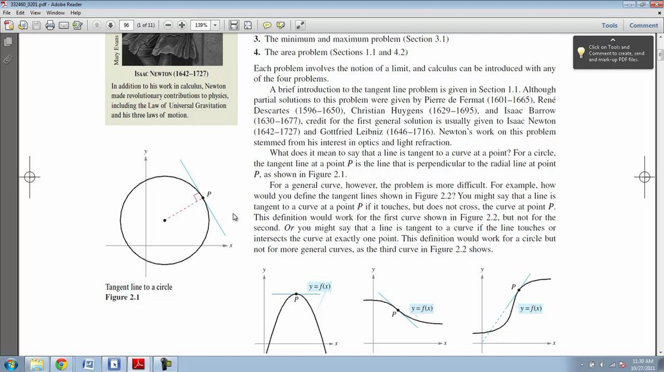
Task: Open the Tools pane
Action: pyautogui.click(x=609, y=25)
